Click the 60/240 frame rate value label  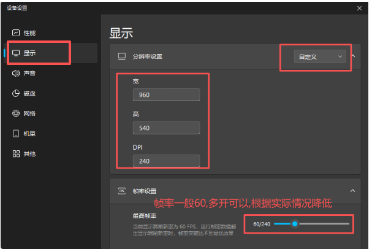click(261, 224)
